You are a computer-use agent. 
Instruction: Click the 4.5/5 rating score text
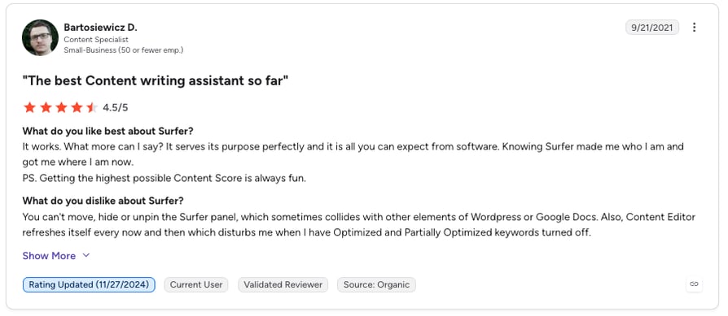tap(115, 108)
